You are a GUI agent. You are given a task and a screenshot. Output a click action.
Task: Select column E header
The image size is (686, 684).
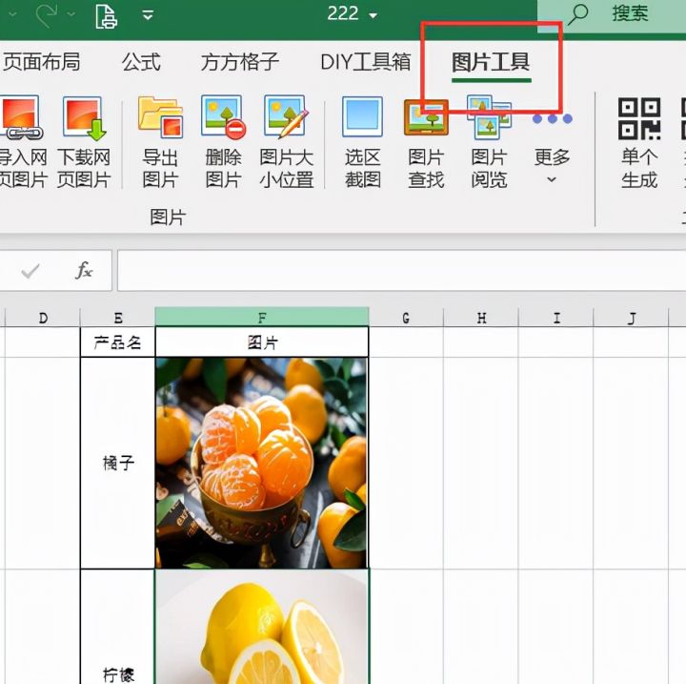click(118, 318)
